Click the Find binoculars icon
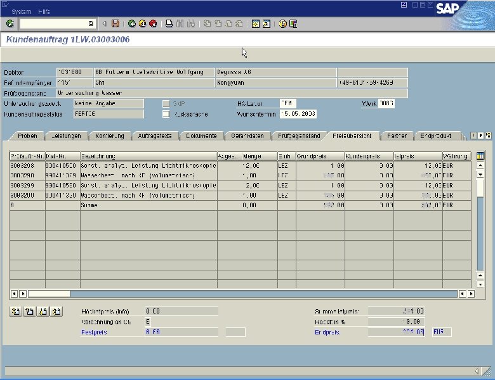 180,23
